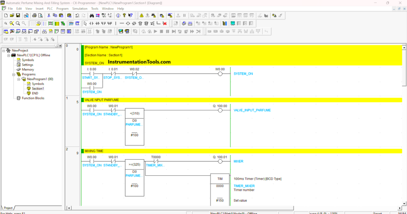
Task: Create a new project with New icon
Action: [x=6, y=16]
